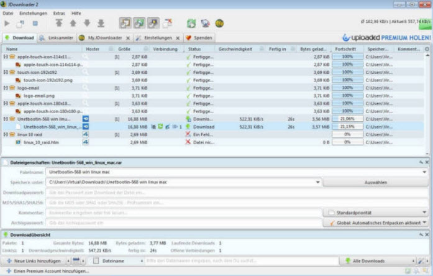Move selection to bottom arrow icon

click(x=101, y=23)
